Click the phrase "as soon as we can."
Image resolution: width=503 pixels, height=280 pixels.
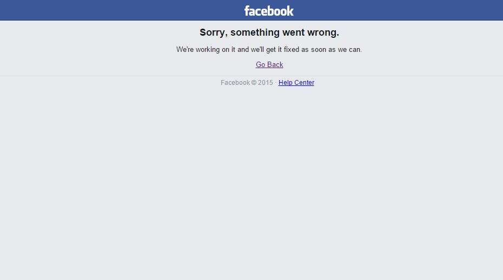pyautogui.click(x=332, y=49)
